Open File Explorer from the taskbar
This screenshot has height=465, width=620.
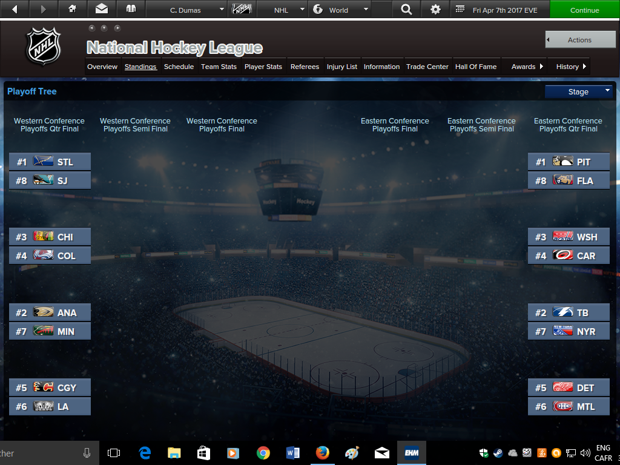coord(174,453)
